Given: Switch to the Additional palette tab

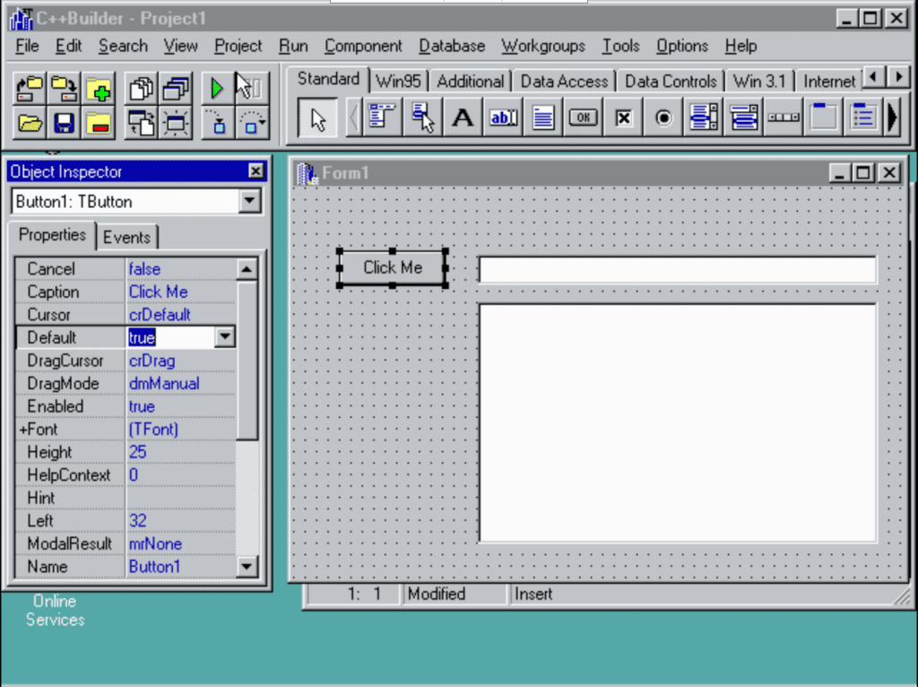Looking at the screenshot, I should tap(470, 82).
